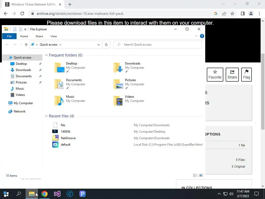Collapse the Frequent folders group
This screenshot has width=265, height=199.
point(46,55)
